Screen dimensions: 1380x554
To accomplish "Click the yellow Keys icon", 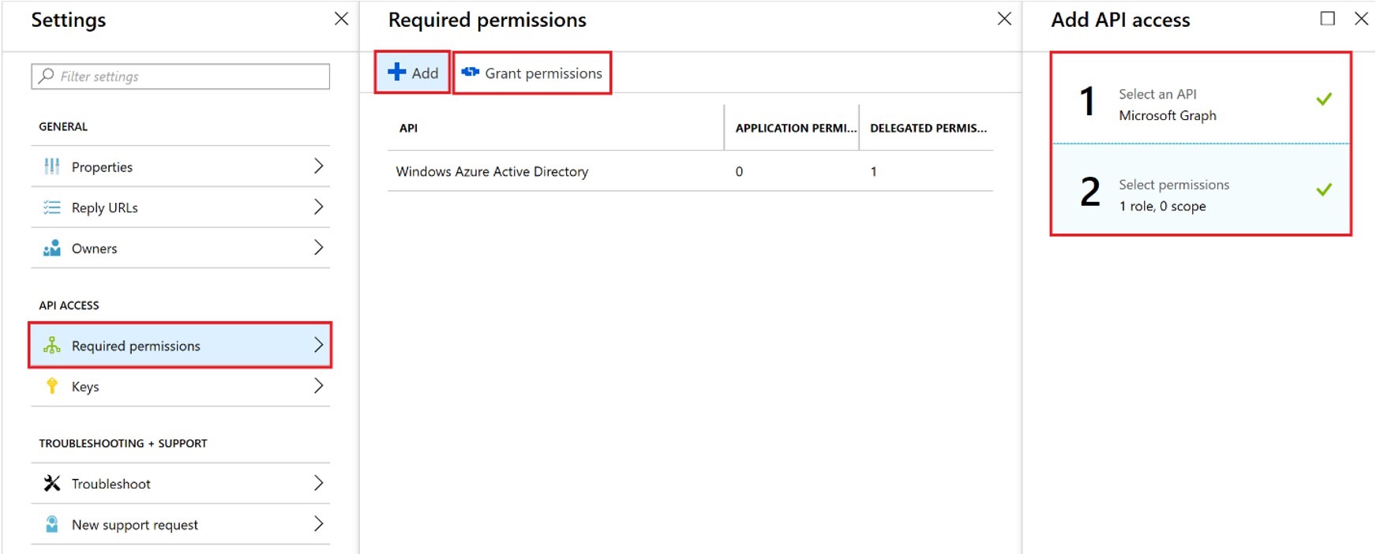I will click(x=52, y=386).
